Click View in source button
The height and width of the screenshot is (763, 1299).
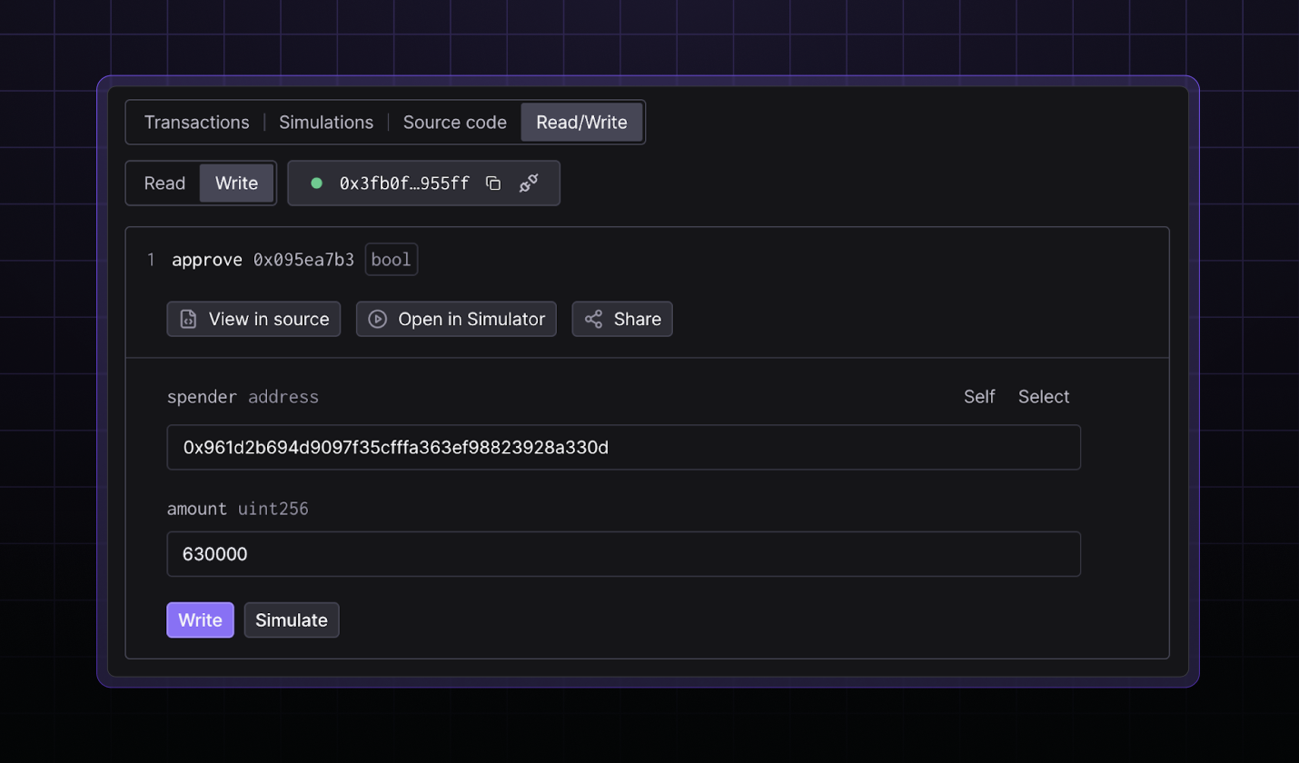253,319
